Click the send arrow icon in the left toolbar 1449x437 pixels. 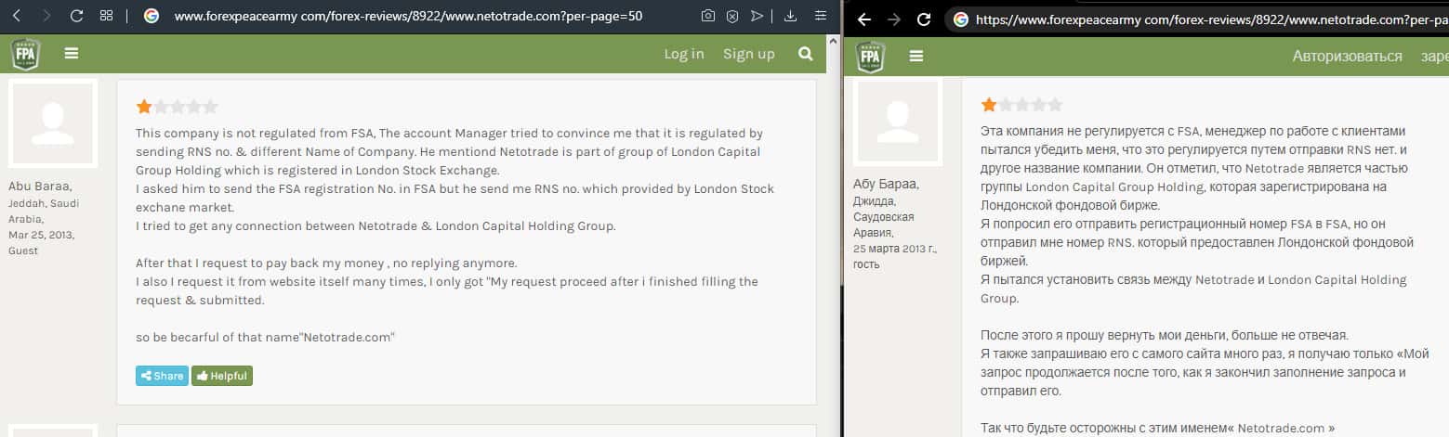(757, 16)
